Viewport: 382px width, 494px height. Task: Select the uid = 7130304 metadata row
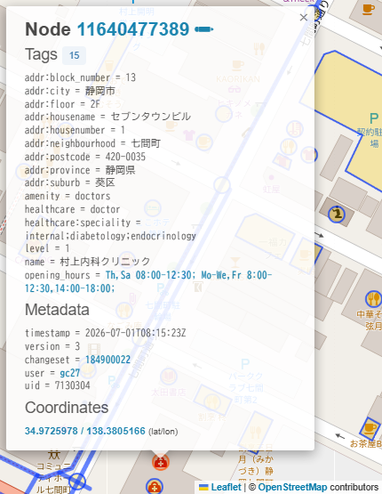click(x=58, y=385)
